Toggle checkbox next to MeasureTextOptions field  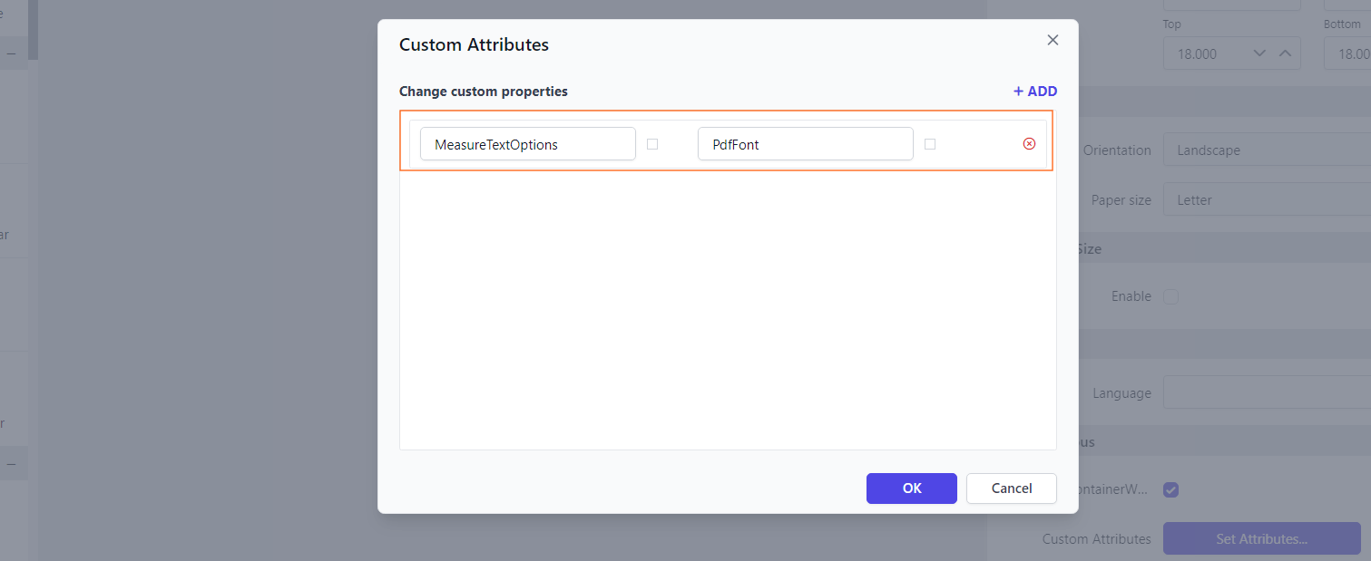pos(652,144)
